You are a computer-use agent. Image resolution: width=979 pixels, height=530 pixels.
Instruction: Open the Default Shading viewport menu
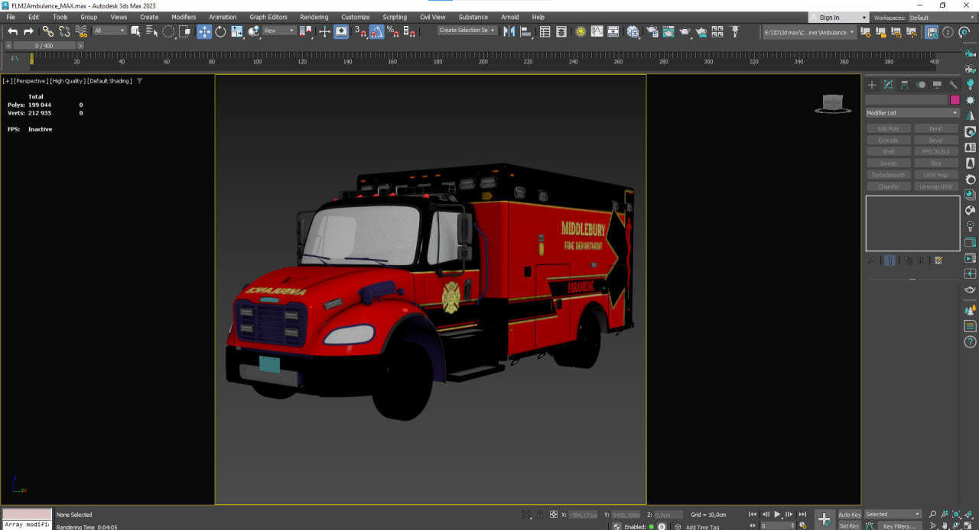[x=109, y=81]
